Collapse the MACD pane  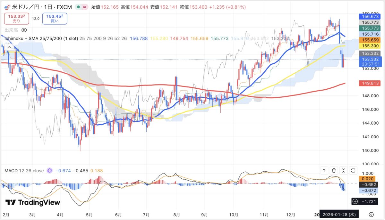(344, 170)
